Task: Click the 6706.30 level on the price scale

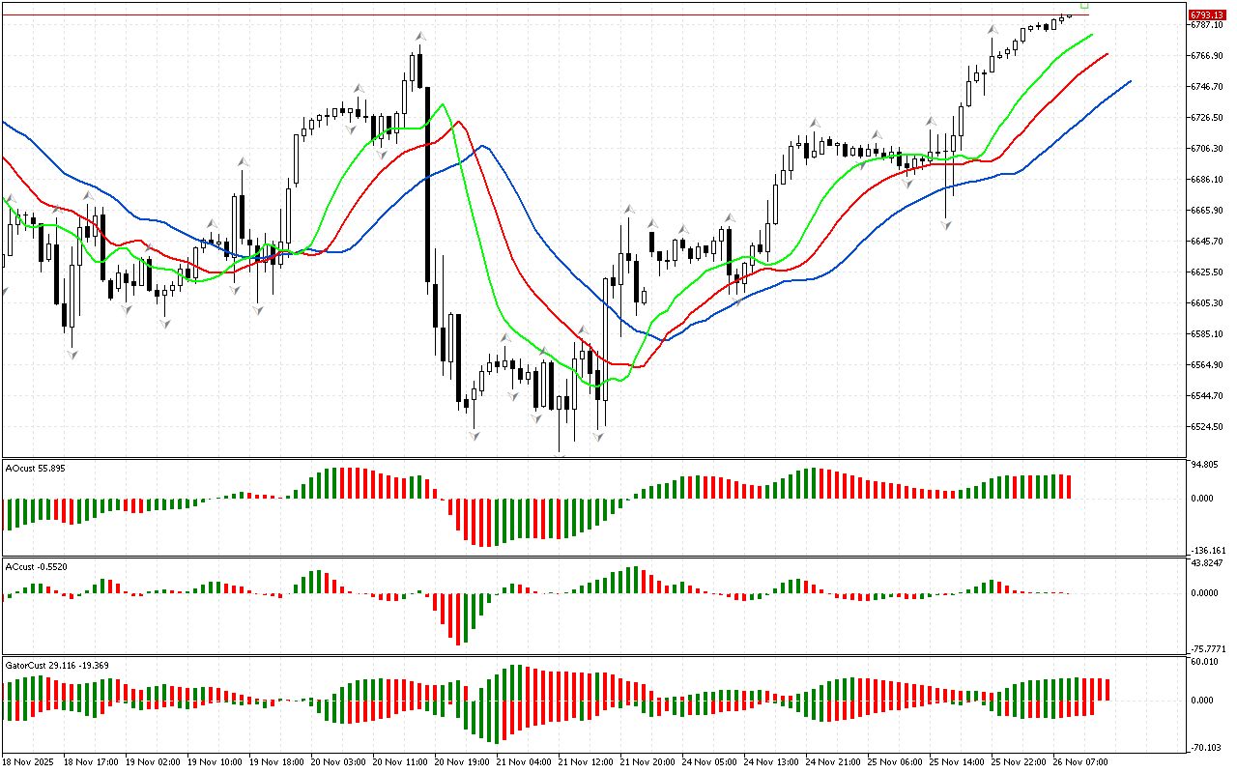Action: pos(1207,149)
